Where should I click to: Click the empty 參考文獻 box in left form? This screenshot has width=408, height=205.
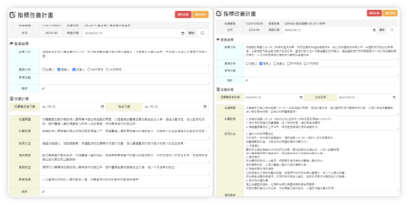tap(124, 79)
